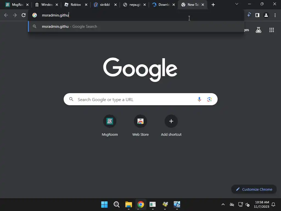This screenshot has width=281, height=211.
Task: Open the Google apps grid
Action: (x=271, y=30)
